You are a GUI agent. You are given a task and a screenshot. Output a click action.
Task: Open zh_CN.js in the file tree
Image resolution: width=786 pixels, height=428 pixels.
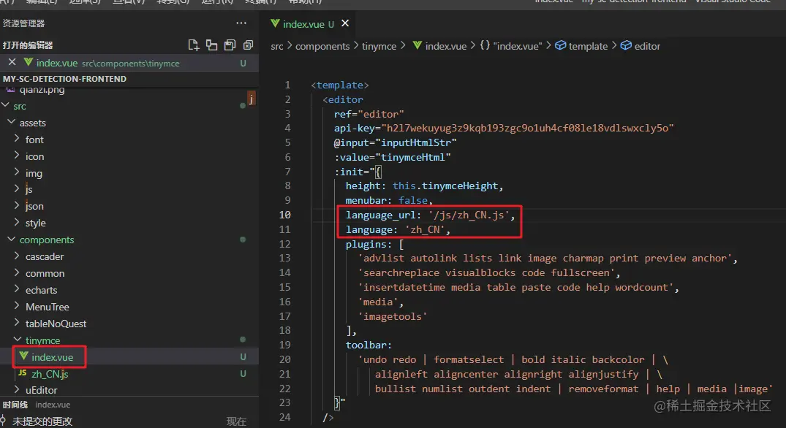[x=50, y=374]
